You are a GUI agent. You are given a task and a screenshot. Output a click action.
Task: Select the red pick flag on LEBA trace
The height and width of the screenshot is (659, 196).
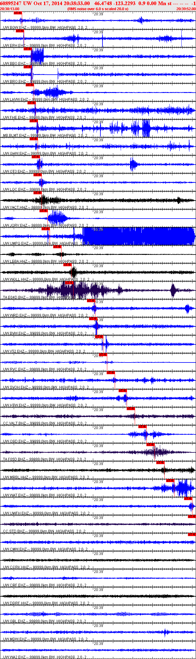[x=57, y=247]
